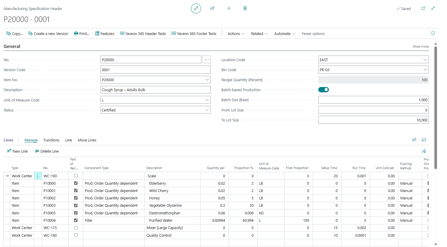The height and width of the screenshot is (247, 447).
Task: Toggle Part of Recipe checkbox for P10005
Action: [76, 213]
